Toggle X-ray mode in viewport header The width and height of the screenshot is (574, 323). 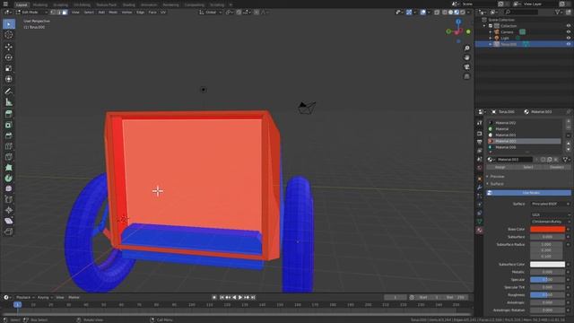437,12
